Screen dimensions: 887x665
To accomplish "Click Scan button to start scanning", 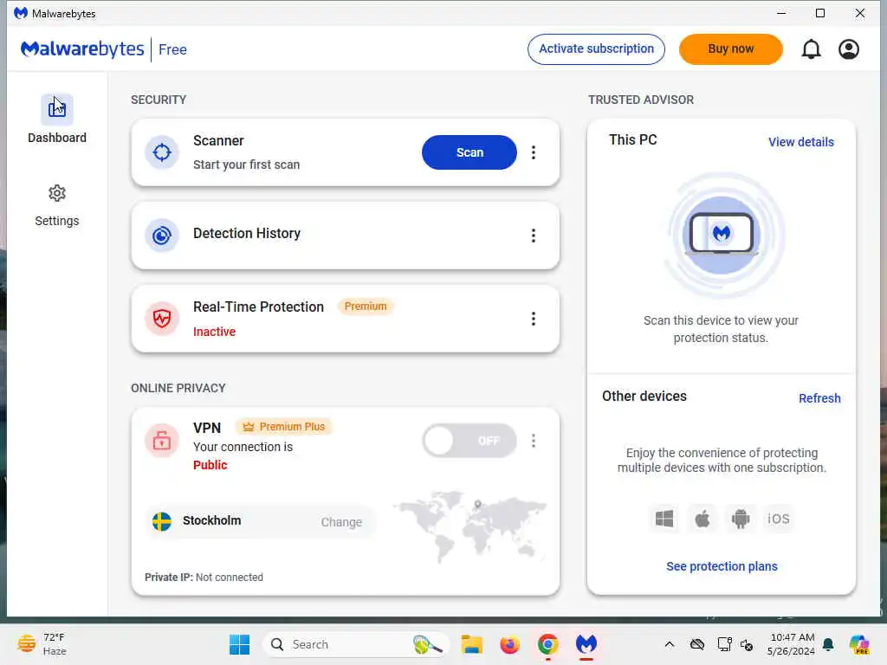I will 469,152.
